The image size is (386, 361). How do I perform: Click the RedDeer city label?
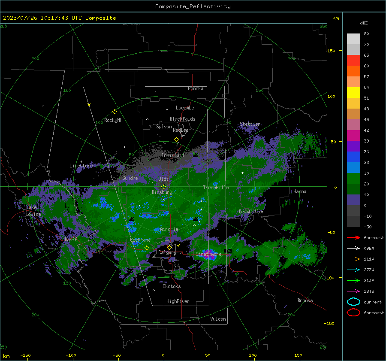[182, 130]
